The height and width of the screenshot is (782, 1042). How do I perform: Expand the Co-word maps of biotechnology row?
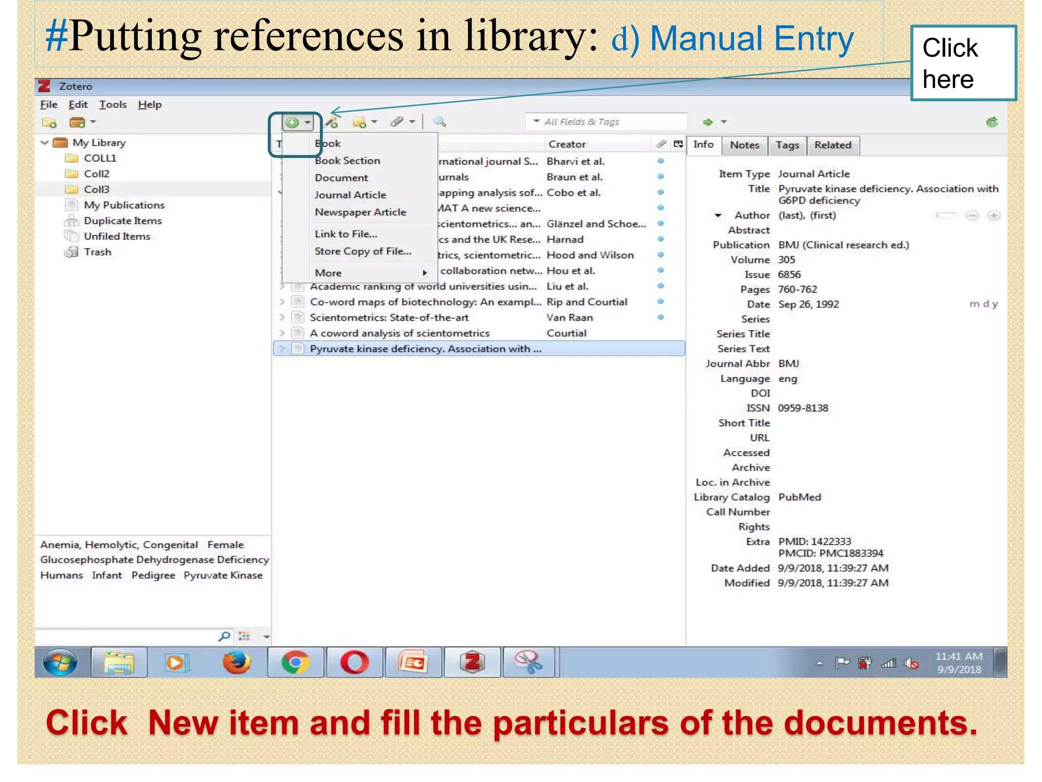tap(282, 302)
